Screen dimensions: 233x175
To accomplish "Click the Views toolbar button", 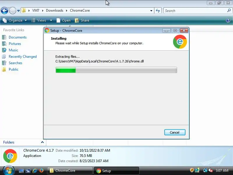I will coord(39,20).
